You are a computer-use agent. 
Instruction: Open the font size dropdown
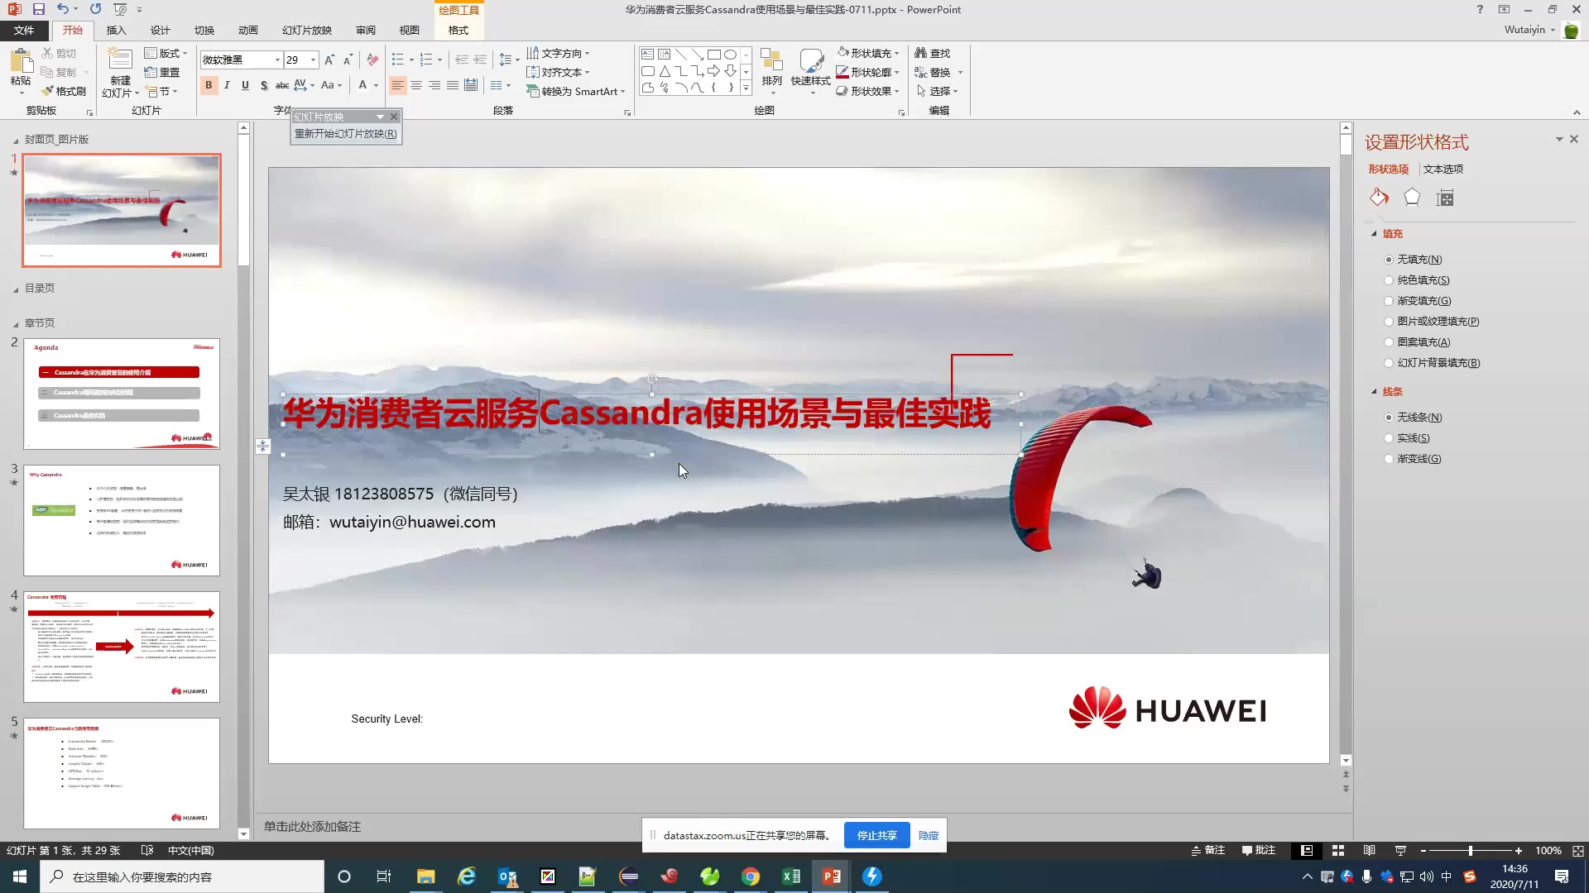[313, 60]
